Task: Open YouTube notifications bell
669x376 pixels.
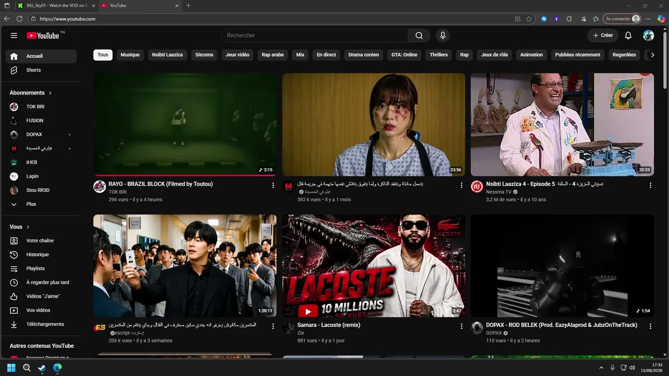Action: point(628,36)
